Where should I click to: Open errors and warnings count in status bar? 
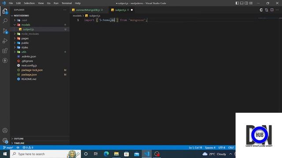28,147
